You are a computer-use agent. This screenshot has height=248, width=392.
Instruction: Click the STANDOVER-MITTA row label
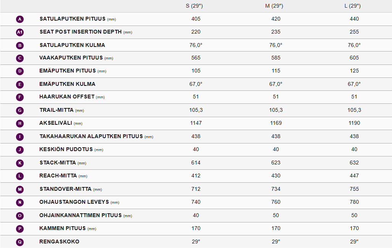(66, 189)
